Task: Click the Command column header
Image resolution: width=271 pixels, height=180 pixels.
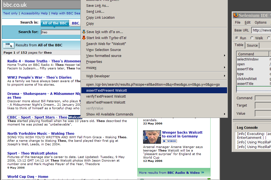Action: pos(253,54)
